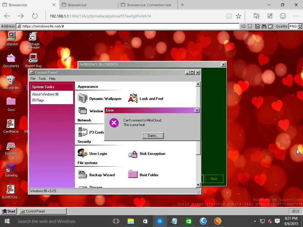The image size is (303, 227).
Task: Click Windows 96 v3.2.5 status bar text
Action: (x=43, y=191)
